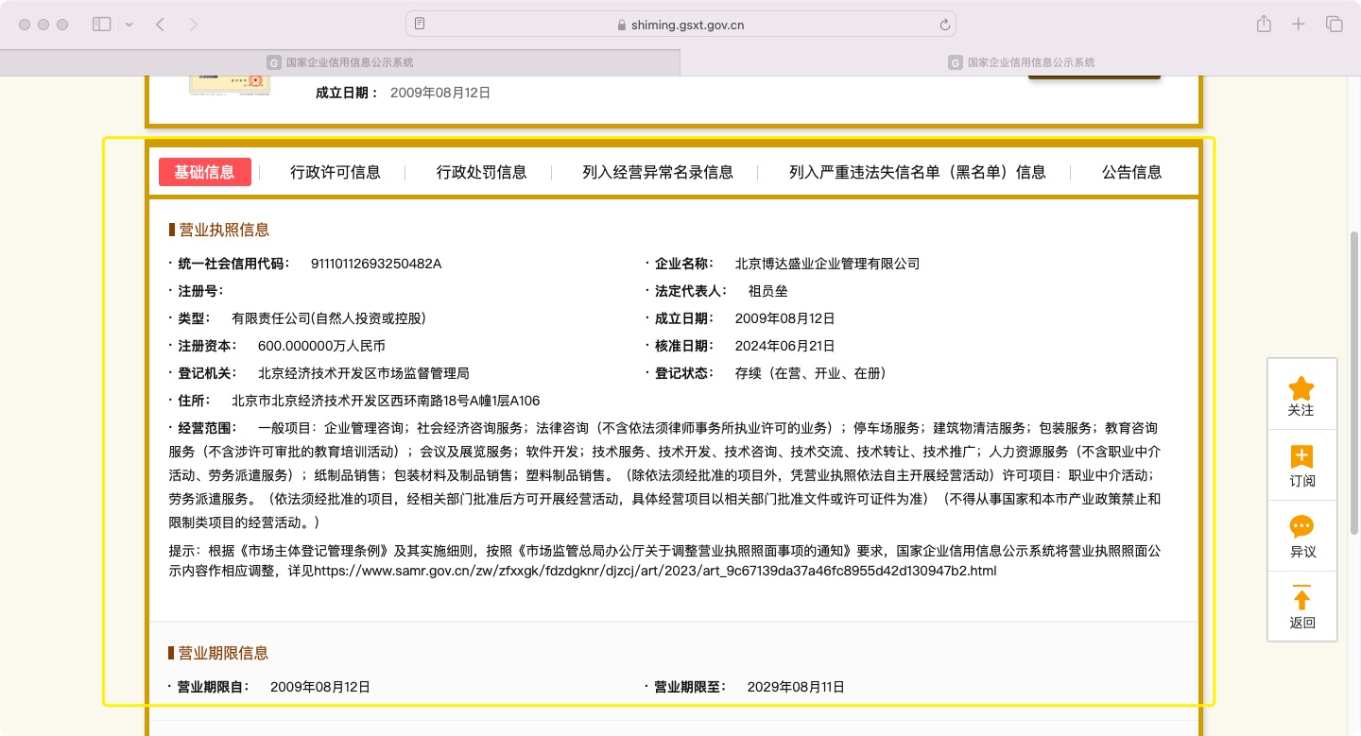This screenshot has height=736, width=1361.
Task: Open the 行政处罚信息 tab
Action: point(481,172)
